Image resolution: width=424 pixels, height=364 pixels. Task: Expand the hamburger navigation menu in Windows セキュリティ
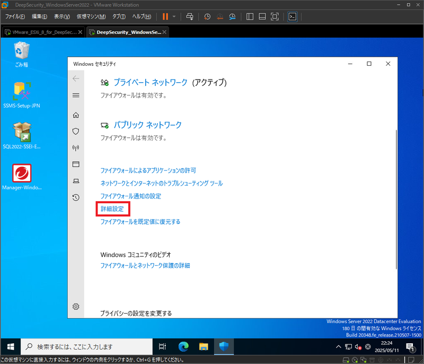[76, 96]
